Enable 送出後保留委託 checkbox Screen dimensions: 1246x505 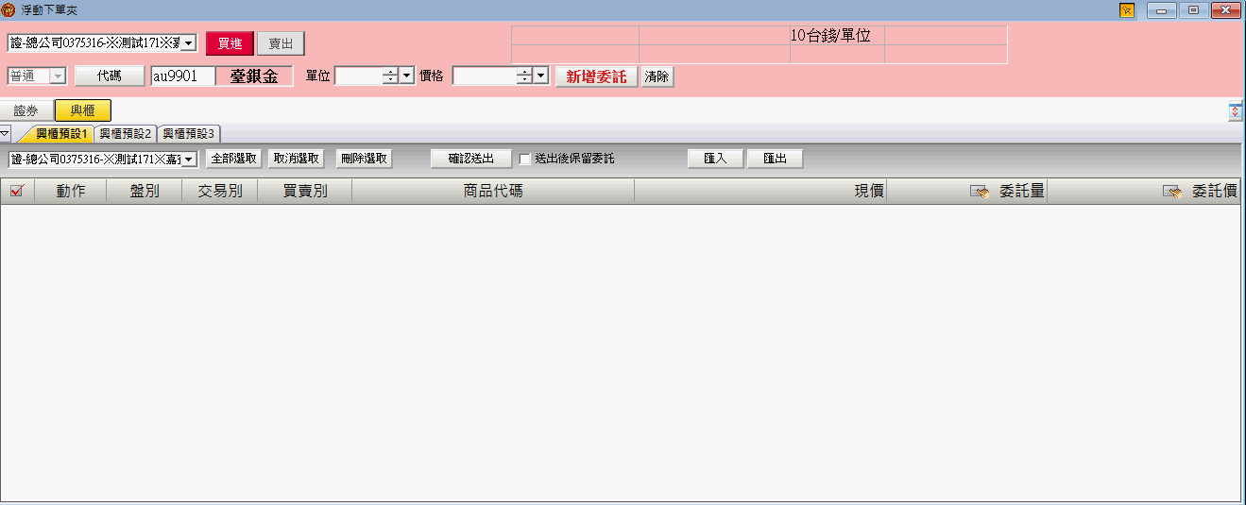click(x=525, y=159)
